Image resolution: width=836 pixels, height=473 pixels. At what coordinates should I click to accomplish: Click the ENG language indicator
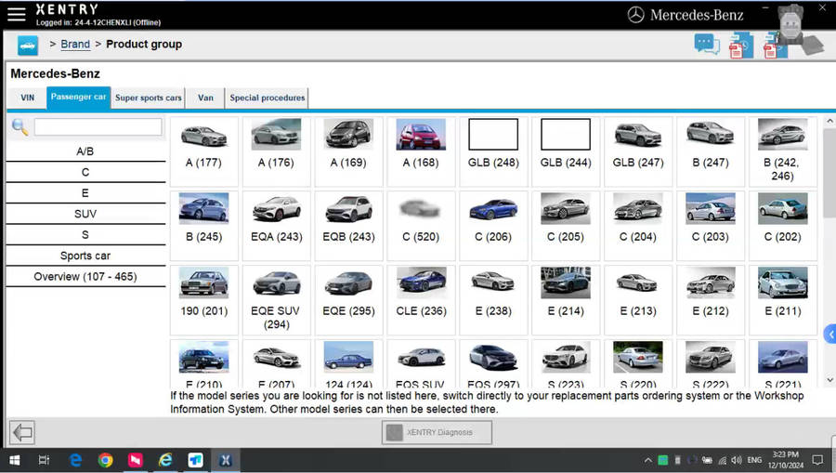(754, 460)
